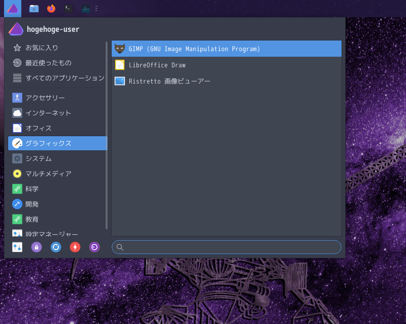Open システム category
This screenshot has height=324, width=406.
point(57,158)
